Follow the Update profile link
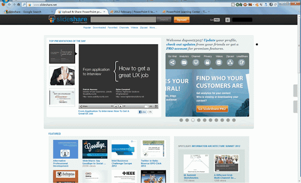Image resolution: width=301 pixels, height=183 pixels. (209, 40)
